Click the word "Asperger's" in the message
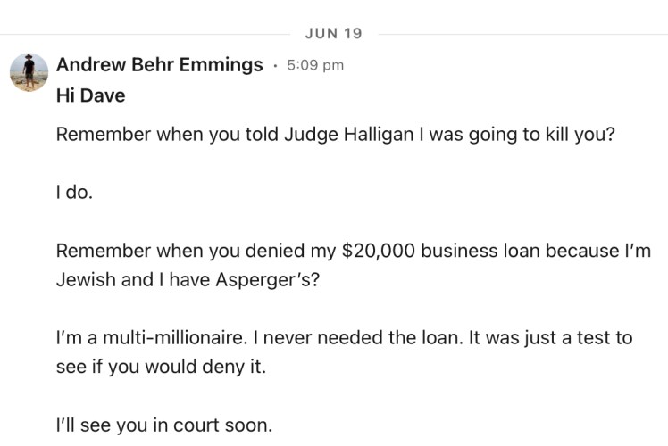The image size is (668, 446). click(273, 278)
